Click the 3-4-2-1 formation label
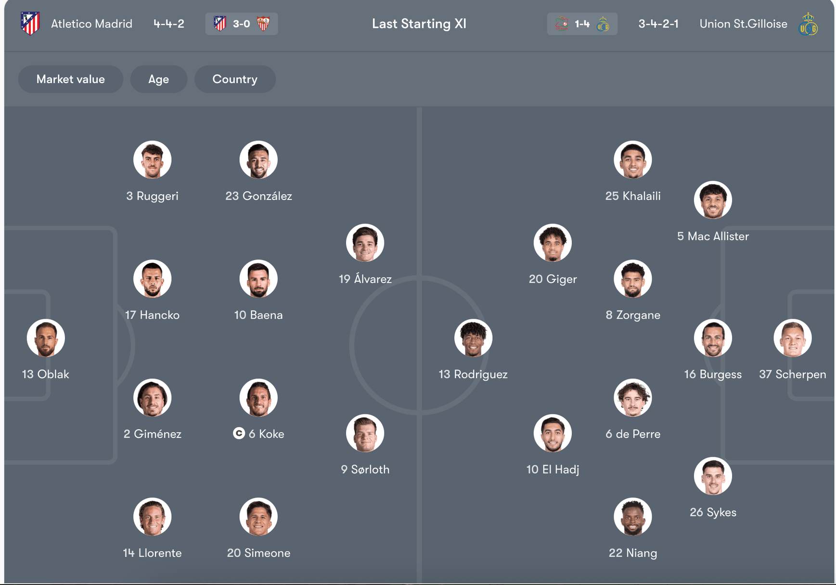Viewport: 836px width, 585px height. point(658,24)
